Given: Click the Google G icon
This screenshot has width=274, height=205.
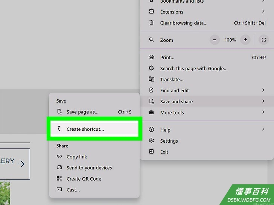Looking at the screenshot, I should pyautogui.click(x=151, y=68).
